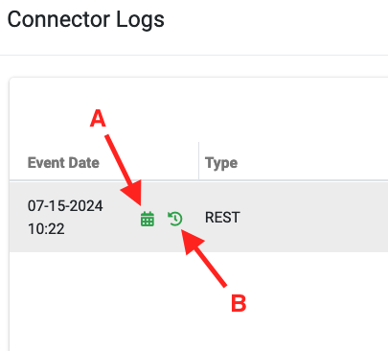Click the 10:22 time value
The width and height of the screenshot is (388, 351).
pos(46,229)
